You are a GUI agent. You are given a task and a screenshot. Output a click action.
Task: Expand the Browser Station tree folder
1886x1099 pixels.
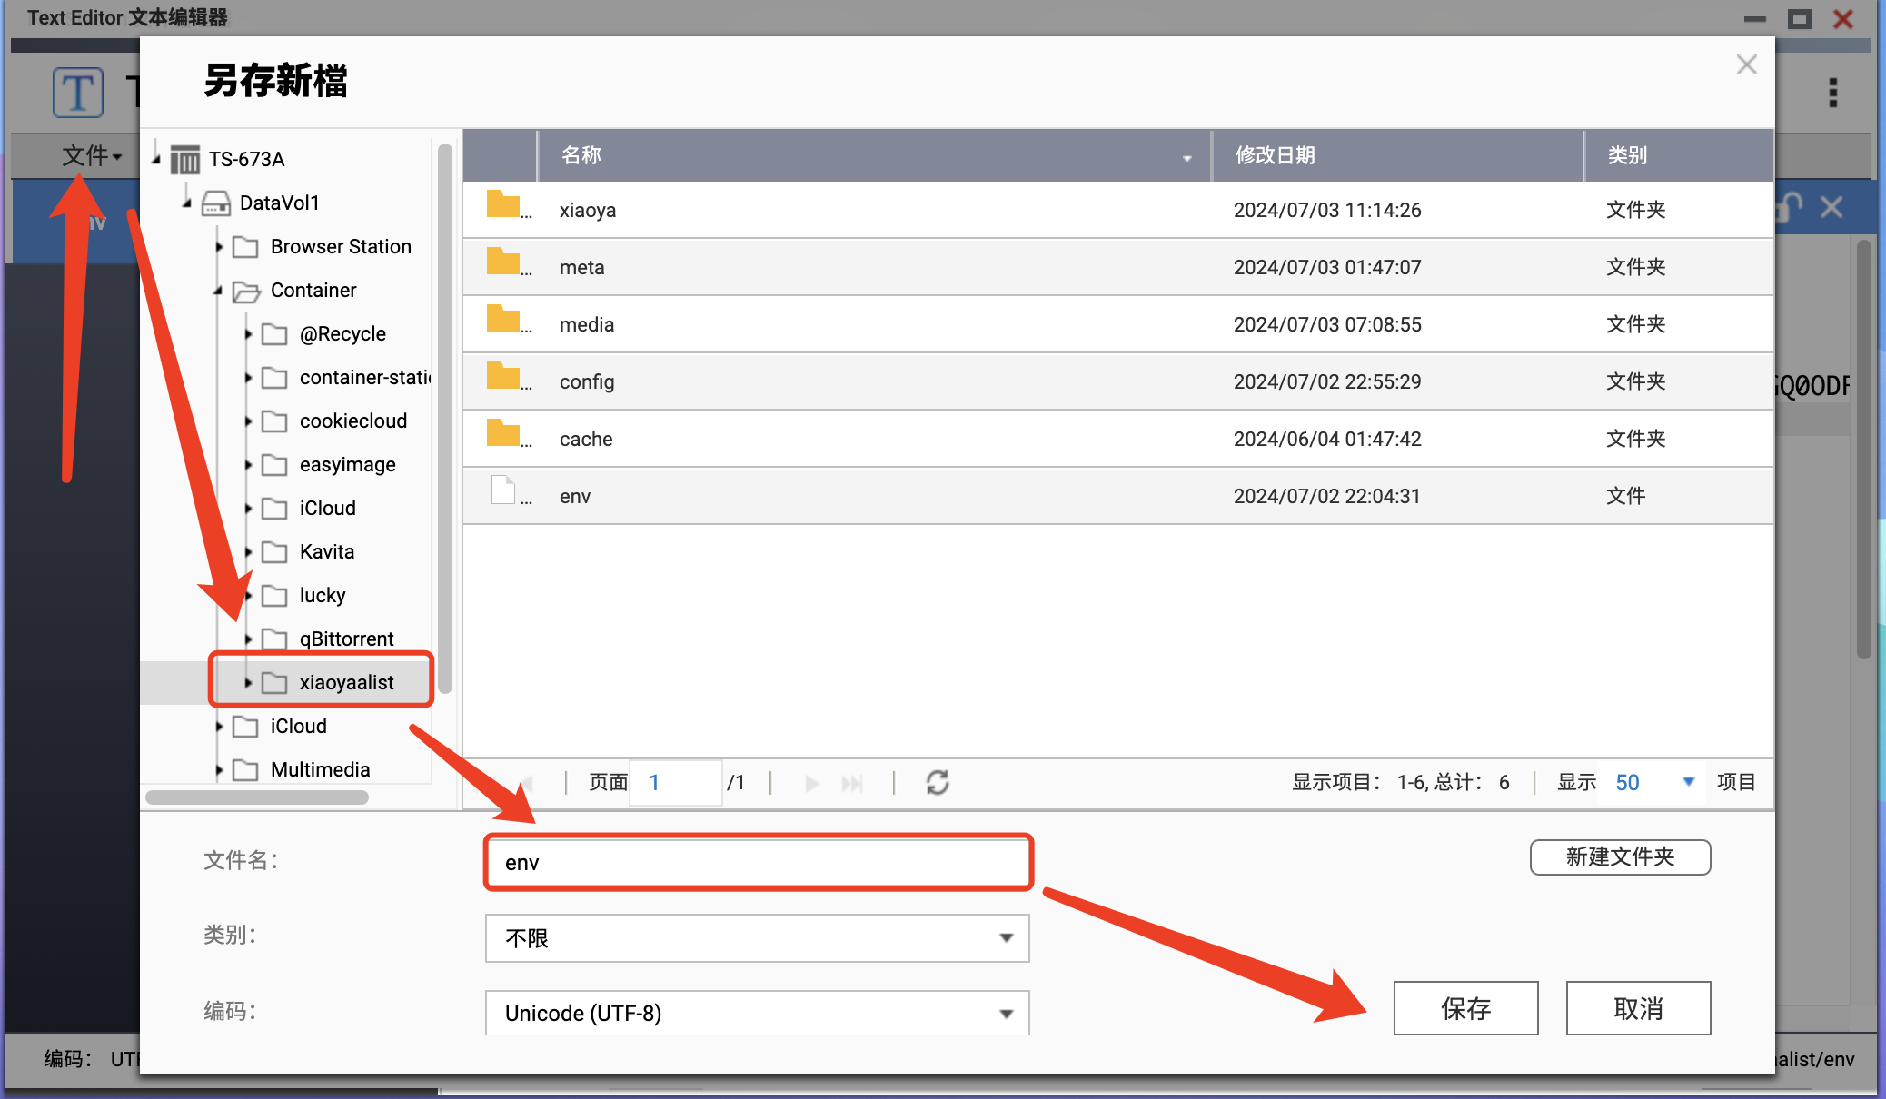tap(219, 247)
